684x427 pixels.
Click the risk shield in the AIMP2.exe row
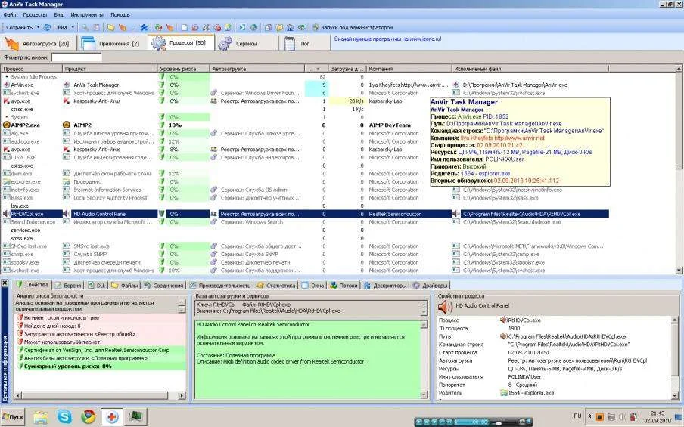[162, 125]
